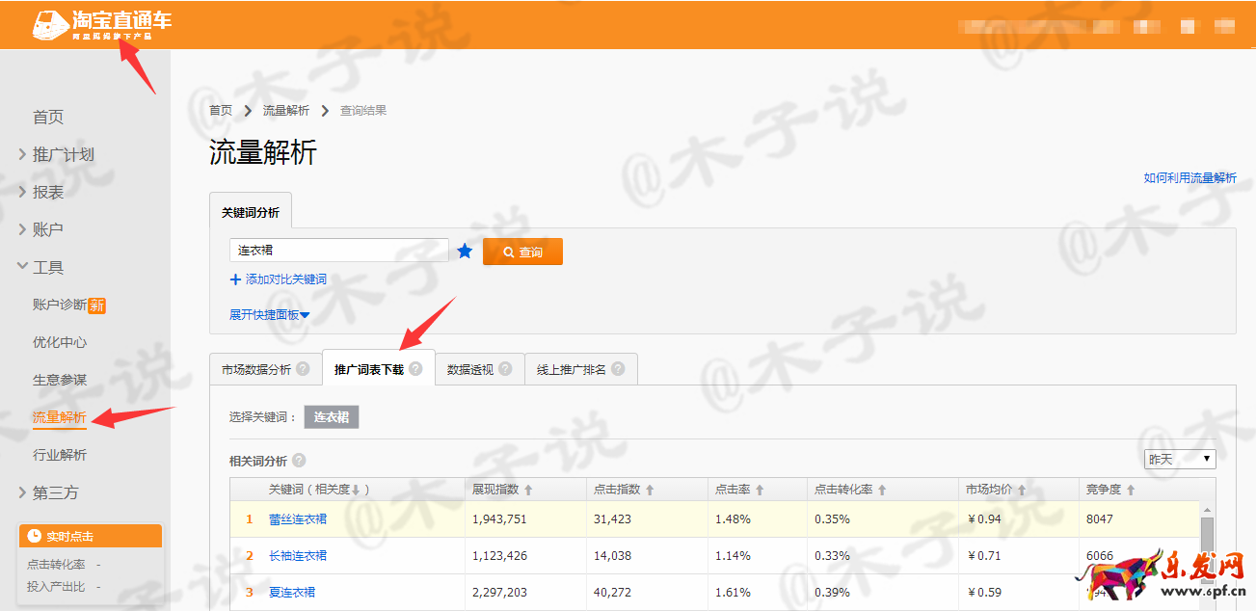Click the keyword input field containing 连衣裙

point(338,251)
